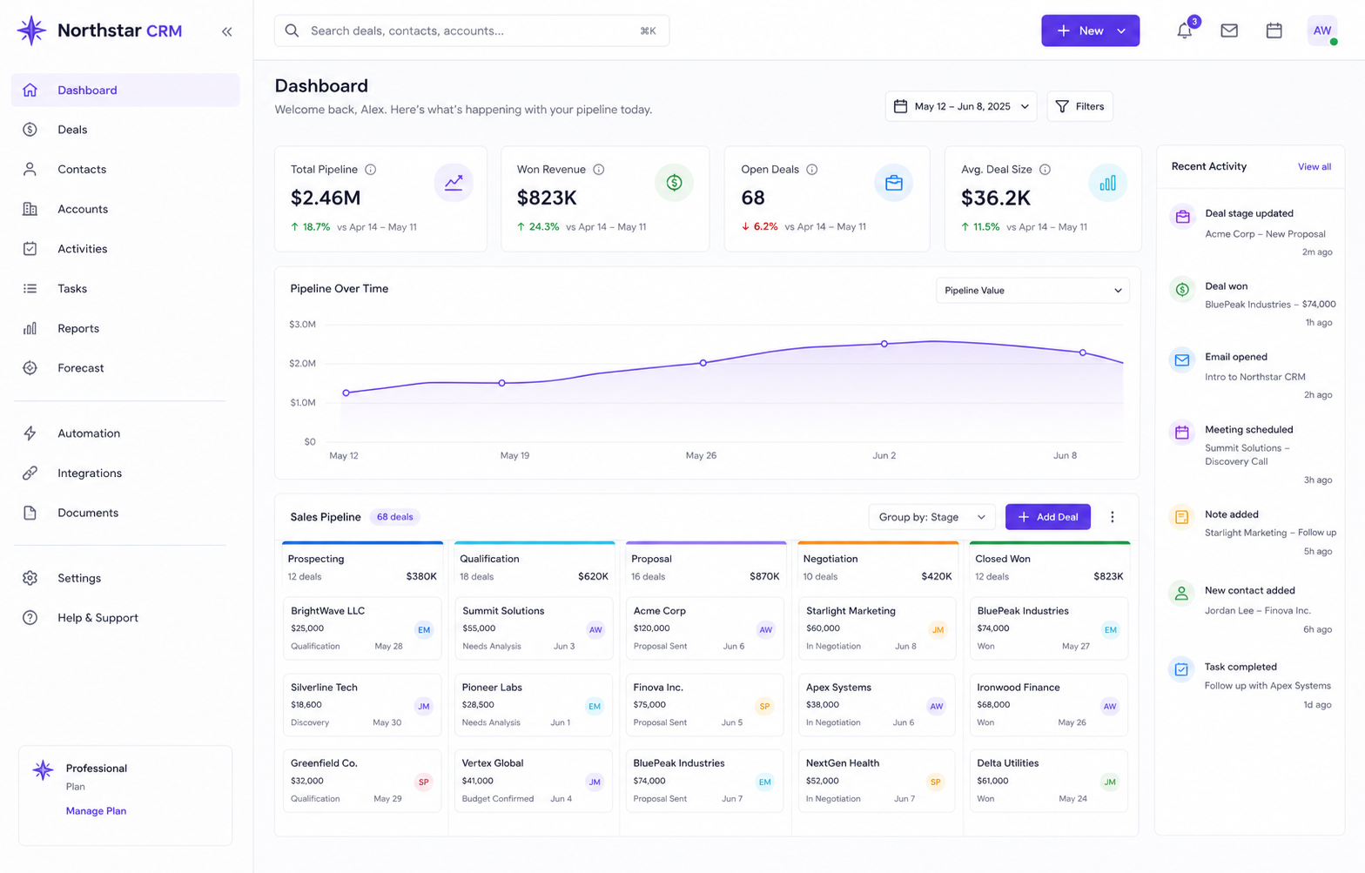Click the Manage Plan link
This screenshot has width=1365, height=873.
96,811
